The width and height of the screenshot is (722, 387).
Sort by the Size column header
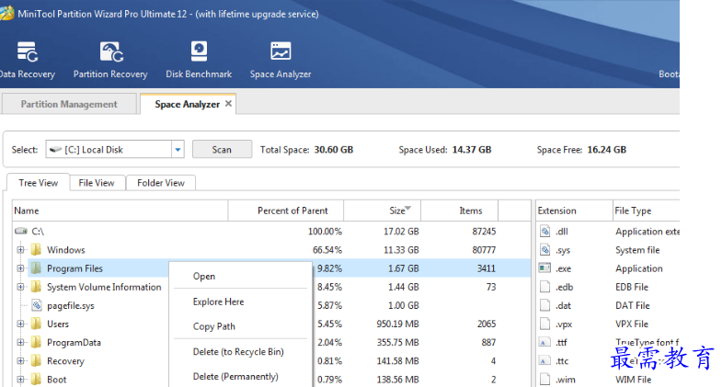coord(383,211)
